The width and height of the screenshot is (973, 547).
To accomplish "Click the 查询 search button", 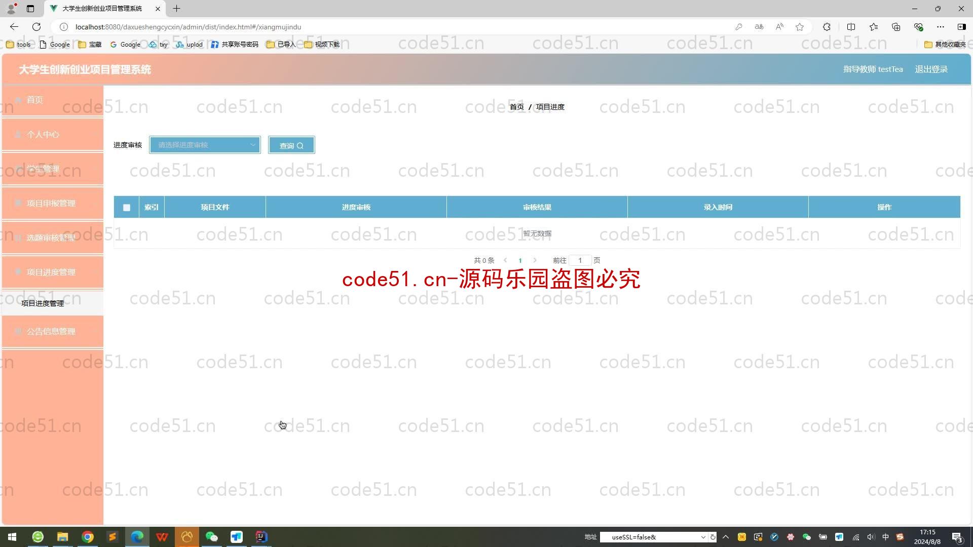I will pos(291,145).
